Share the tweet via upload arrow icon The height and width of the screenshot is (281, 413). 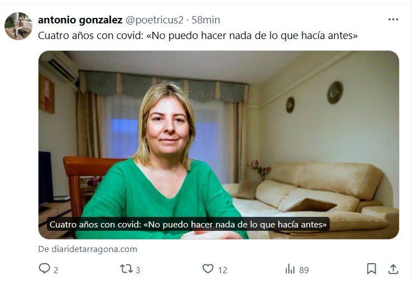pos(393,269)
